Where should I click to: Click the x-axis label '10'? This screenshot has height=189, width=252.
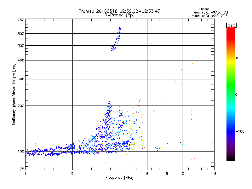[x=182, y=174]
